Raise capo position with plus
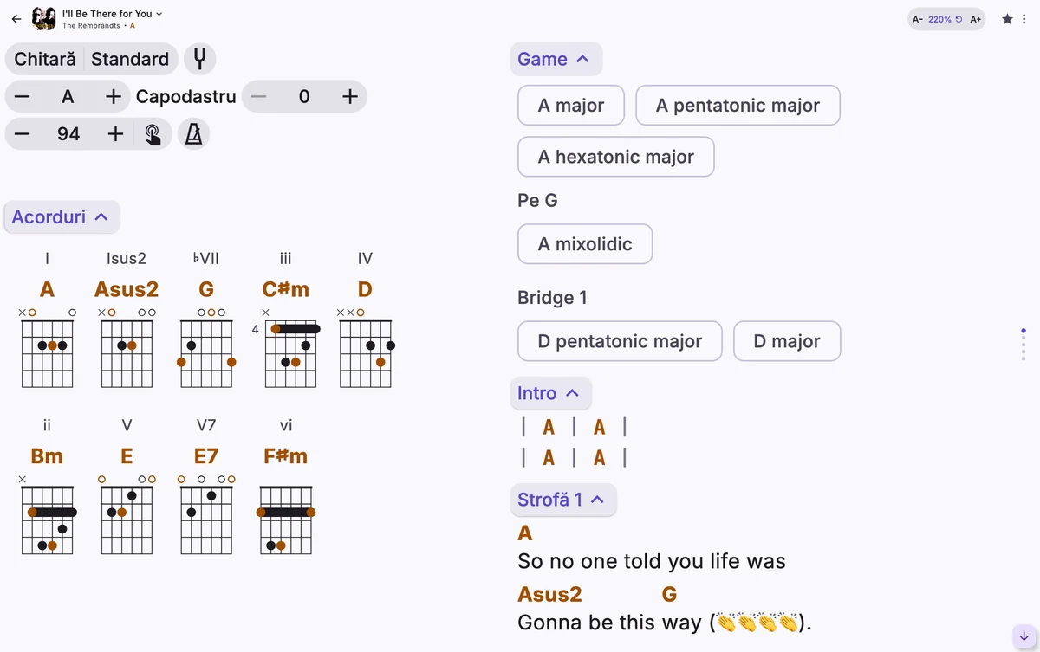The height and width of the screenshot is (652, 1040). point(349,97)
